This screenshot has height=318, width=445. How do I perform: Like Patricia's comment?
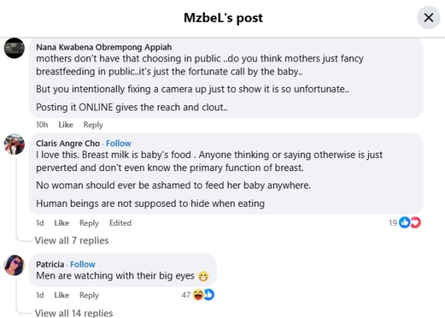coord(62,295)
